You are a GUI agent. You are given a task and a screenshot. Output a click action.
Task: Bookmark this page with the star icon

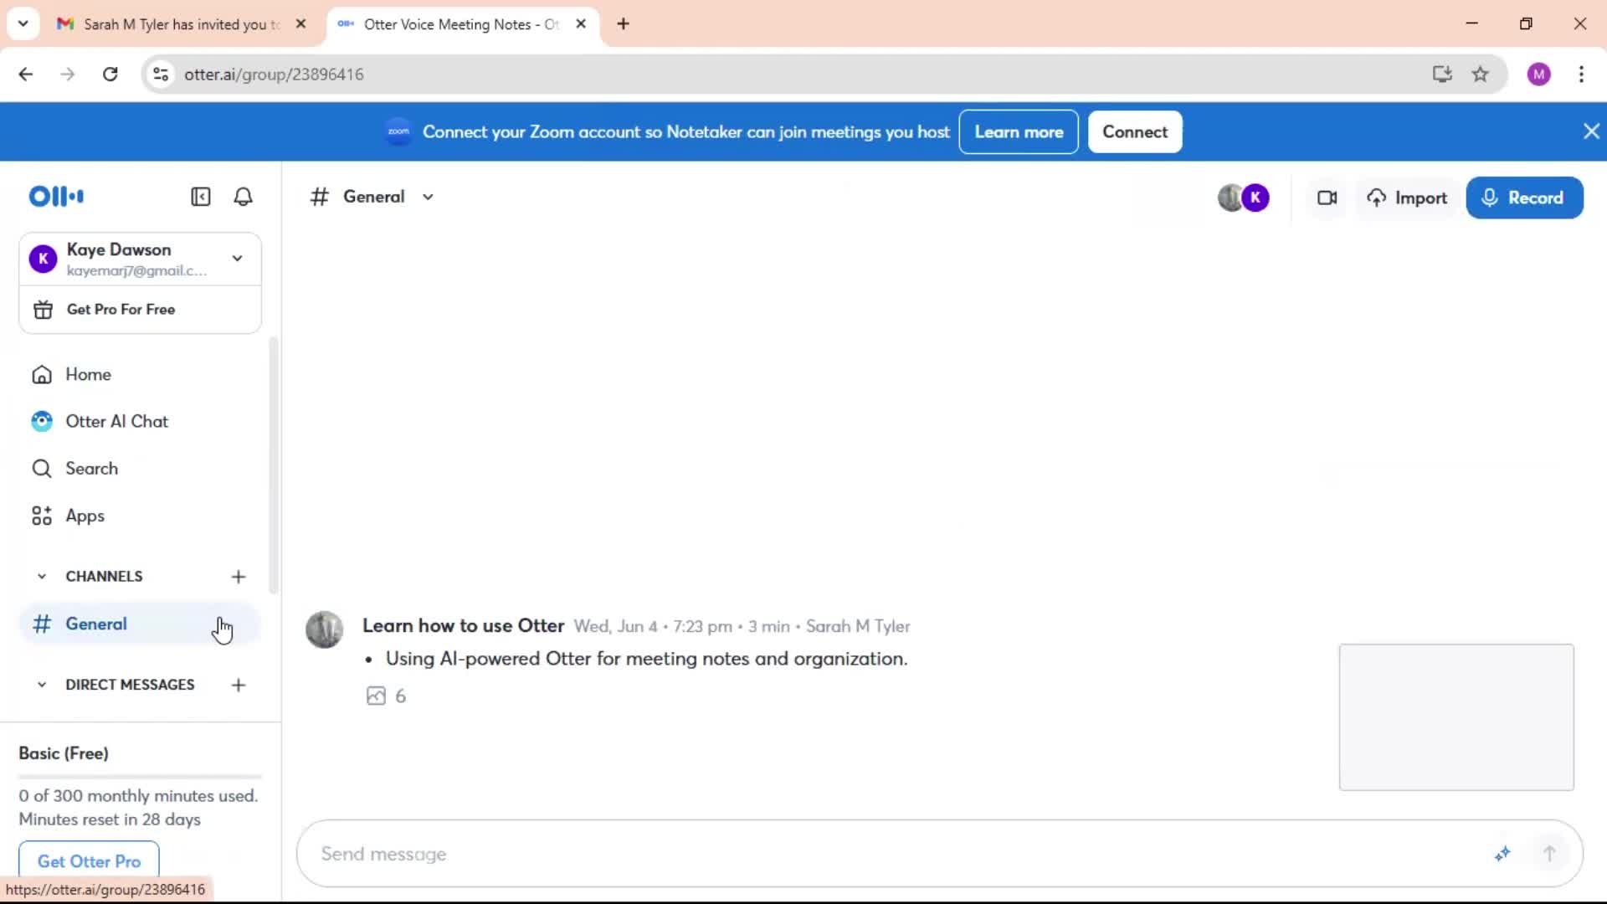pyautogui.click(x=1481, y=74)
